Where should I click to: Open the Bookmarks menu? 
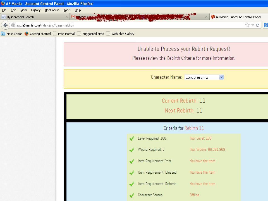(x=52, y=10)
